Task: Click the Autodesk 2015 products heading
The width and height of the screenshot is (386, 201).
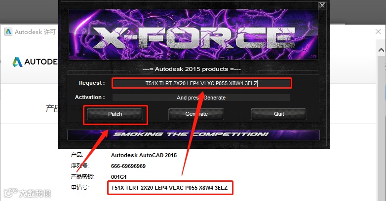Action: coord(192,69)
